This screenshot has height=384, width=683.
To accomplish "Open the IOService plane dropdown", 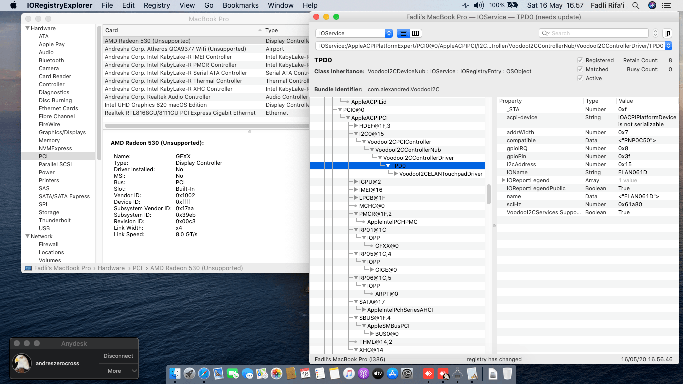I will tap(354, 33).
